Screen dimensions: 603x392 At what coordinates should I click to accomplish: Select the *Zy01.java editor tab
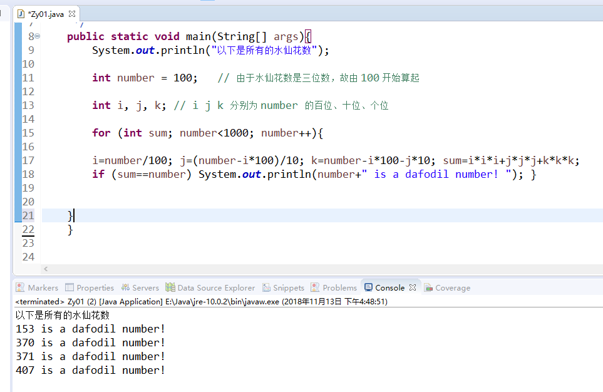pos(46,14)
